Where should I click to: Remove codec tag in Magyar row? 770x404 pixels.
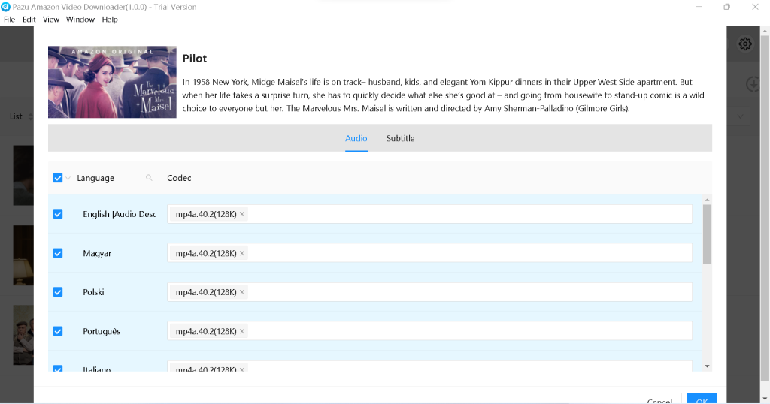tap(241, 254)
